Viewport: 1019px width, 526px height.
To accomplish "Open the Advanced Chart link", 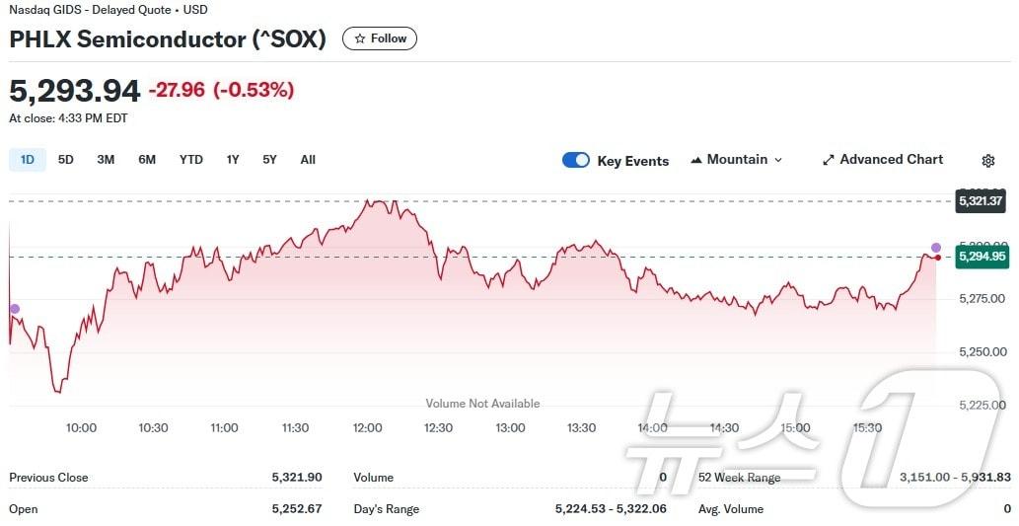I will (891, 160).
